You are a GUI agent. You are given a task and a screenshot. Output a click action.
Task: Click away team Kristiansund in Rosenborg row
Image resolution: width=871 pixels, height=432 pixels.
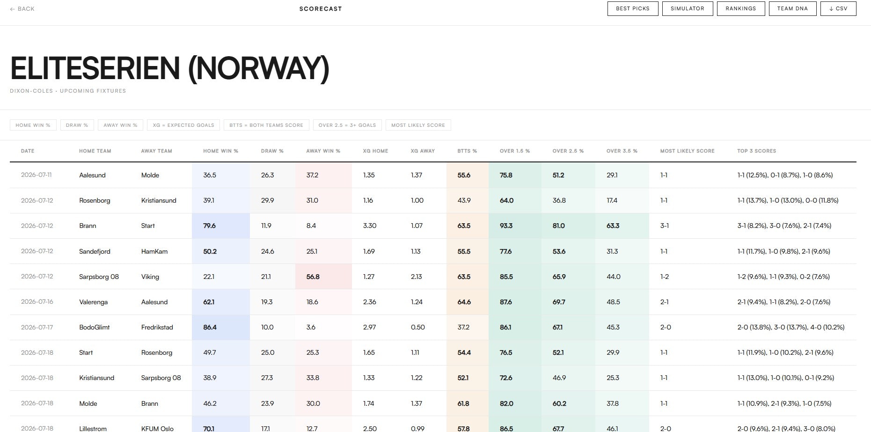point(159,200)
